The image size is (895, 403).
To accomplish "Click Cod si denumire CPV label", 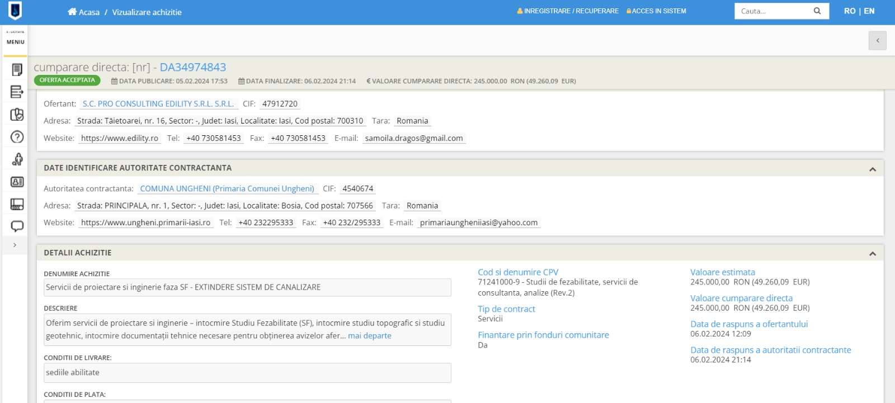I will 518,272.
